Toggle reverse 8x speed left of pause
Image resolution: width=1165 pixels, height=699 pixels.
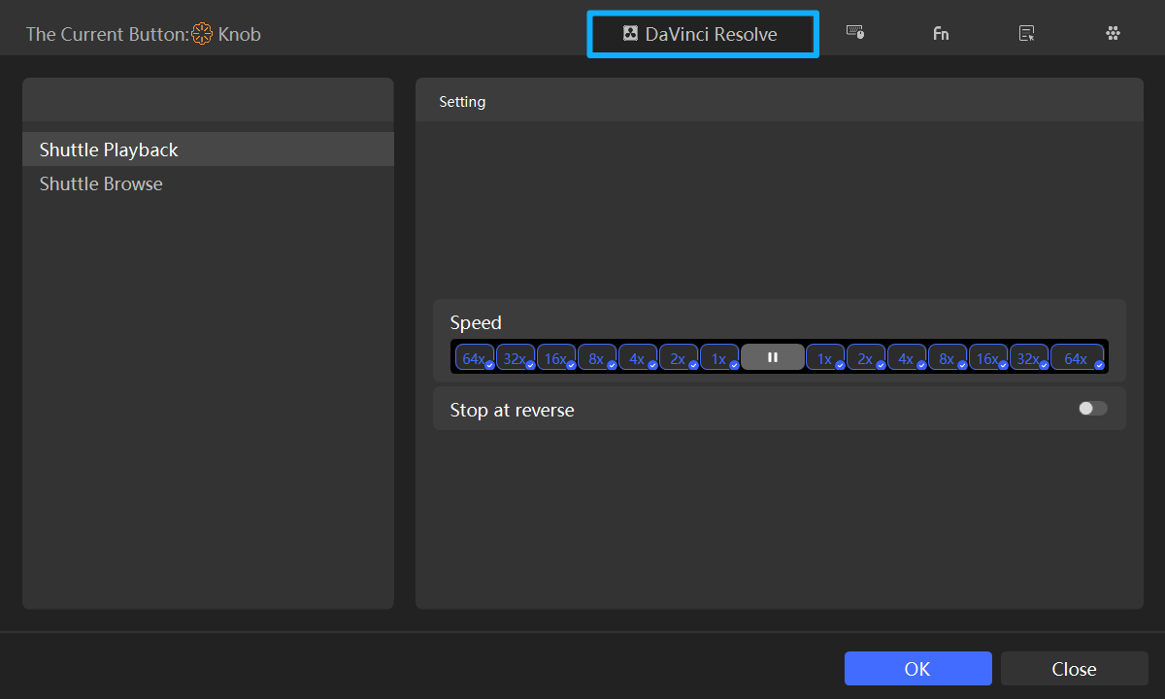(597, 357)
